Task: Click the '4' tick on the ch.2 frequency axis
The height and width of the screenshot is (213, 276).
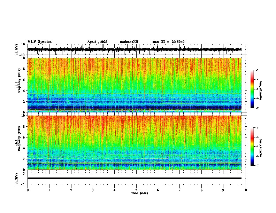Action: (x=24, y=148)
